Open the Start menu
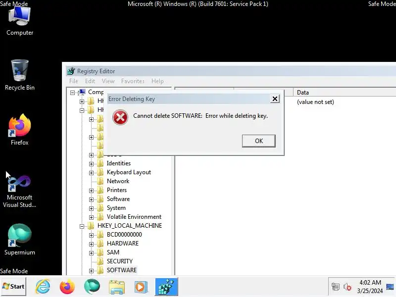The width and height of the screenshot is (396, 297). (x=14, y=287)
